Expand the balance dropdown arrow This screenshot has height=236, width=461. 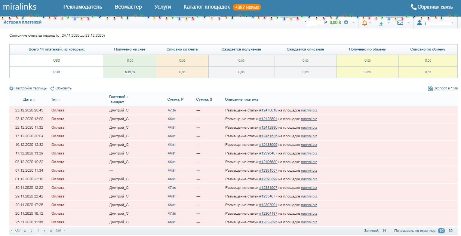(354, 23)
